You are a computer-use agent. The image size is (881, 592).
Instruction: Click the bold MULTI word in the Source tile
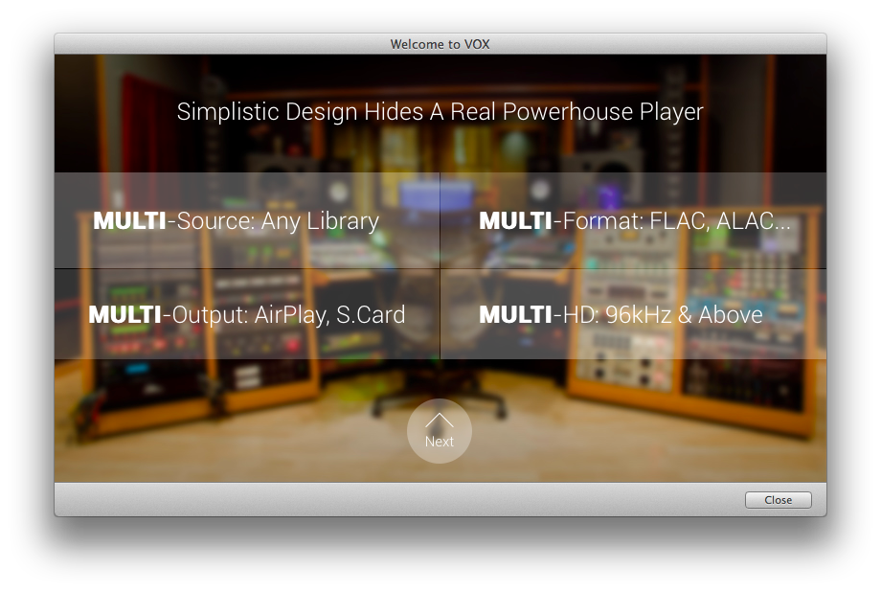(x=129, y=221)
